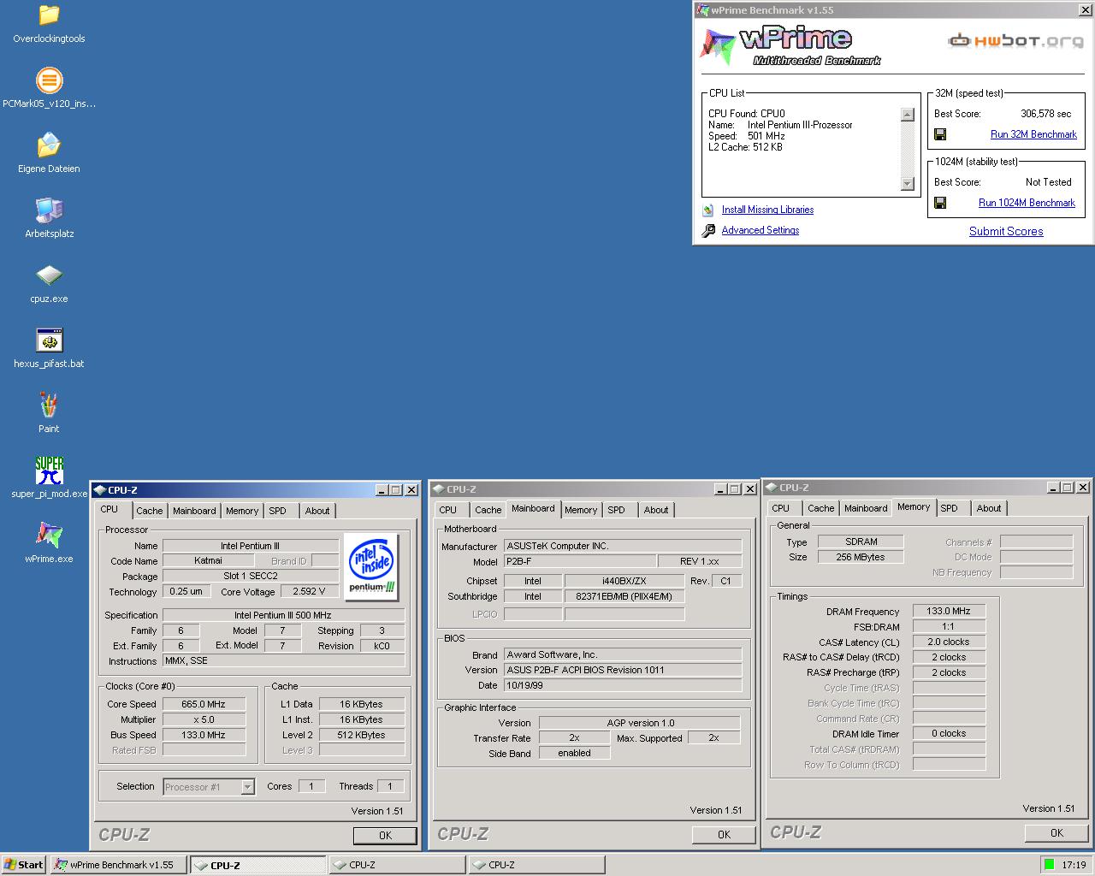
Task: Click the P2B-F model field
Action: tap(579, 561)
